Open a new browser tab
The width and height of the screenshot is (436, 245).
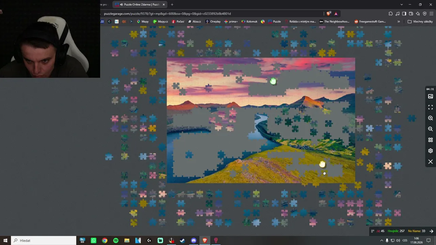click(x=172, y=4)
